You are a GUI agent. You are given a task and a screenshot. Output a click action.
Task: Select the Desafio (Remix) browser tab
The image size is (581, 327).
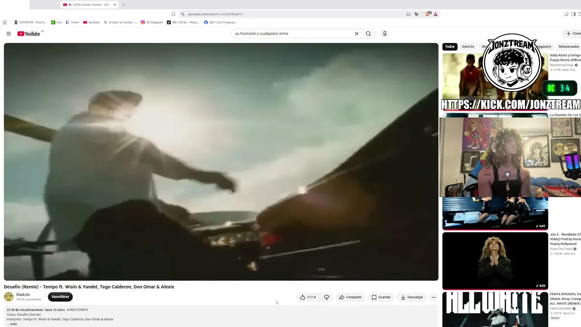(x=89, y=5)
